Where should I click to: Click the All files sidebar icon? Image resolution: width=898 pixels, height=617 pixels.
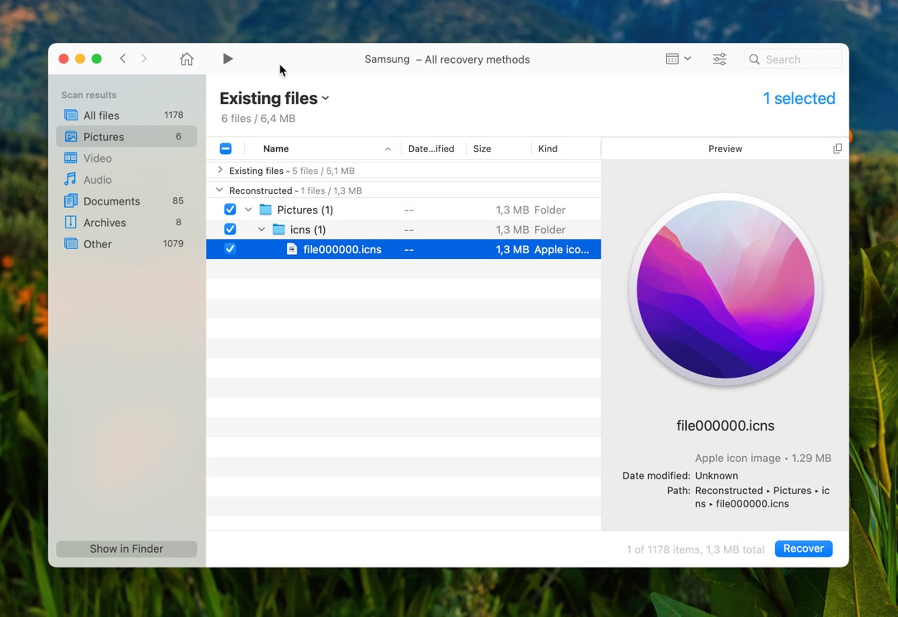coord(71,115)
